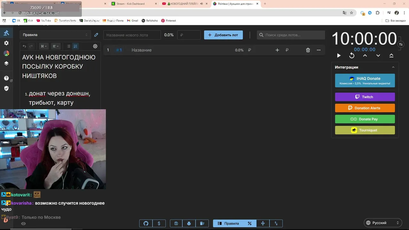Toggle the Правила panel button at bottom
The image size is (409, 230).
228,223
